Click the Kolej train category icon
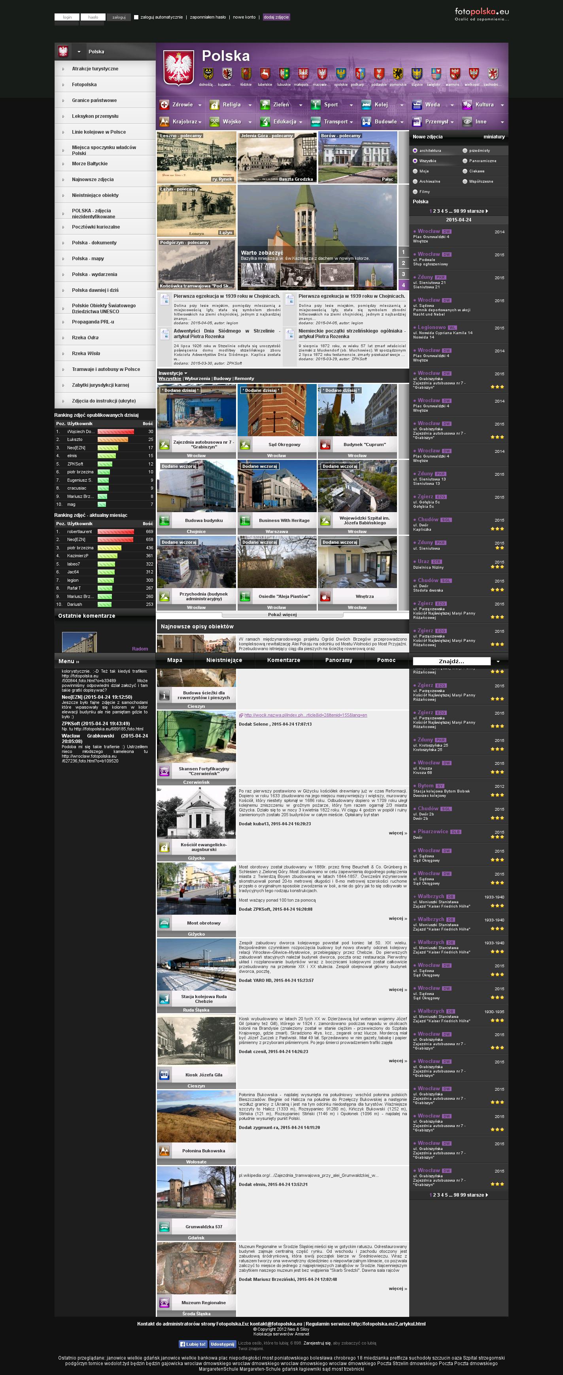 tap(366, 105)
